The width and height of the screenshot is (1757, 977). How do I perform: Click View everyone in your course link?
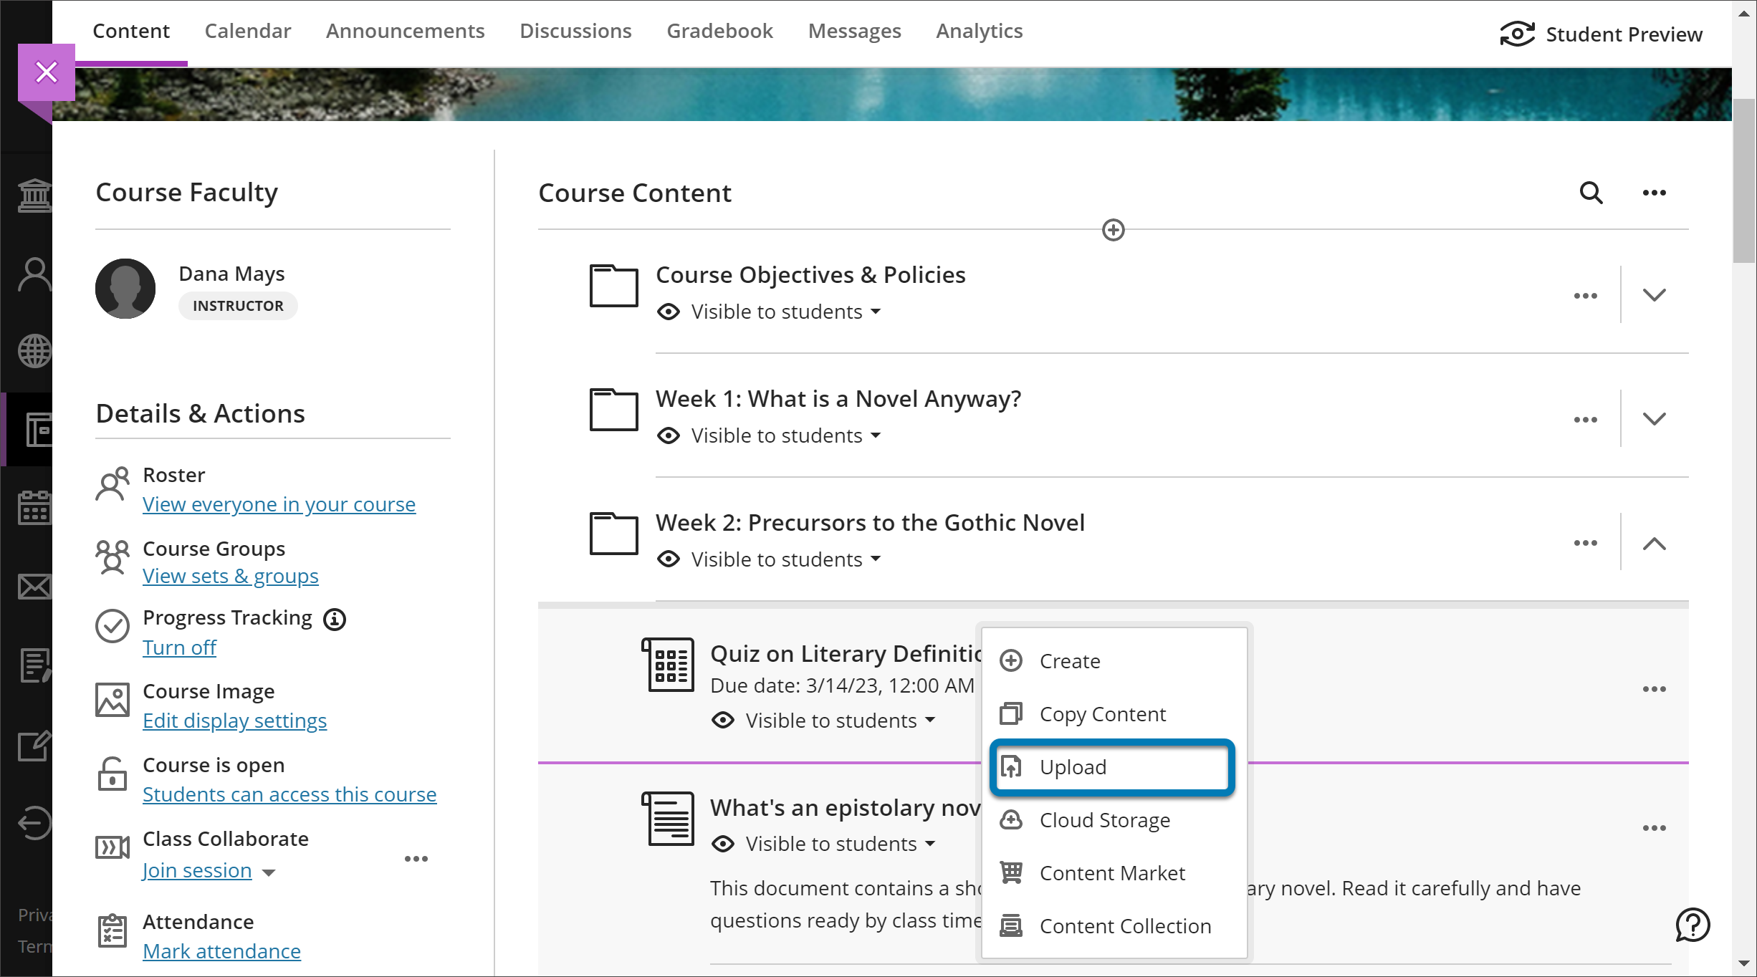(279, 504)
